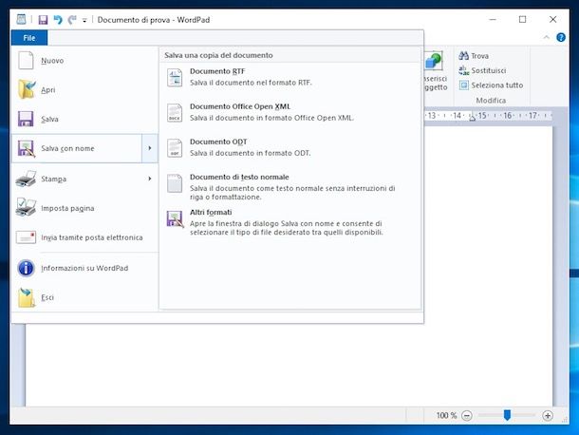Click the Redo arrow in quick access toolbar
Image resolution: width=579 pixels, height=435 pixels.
pyautogui.click(x=72, y=19)
